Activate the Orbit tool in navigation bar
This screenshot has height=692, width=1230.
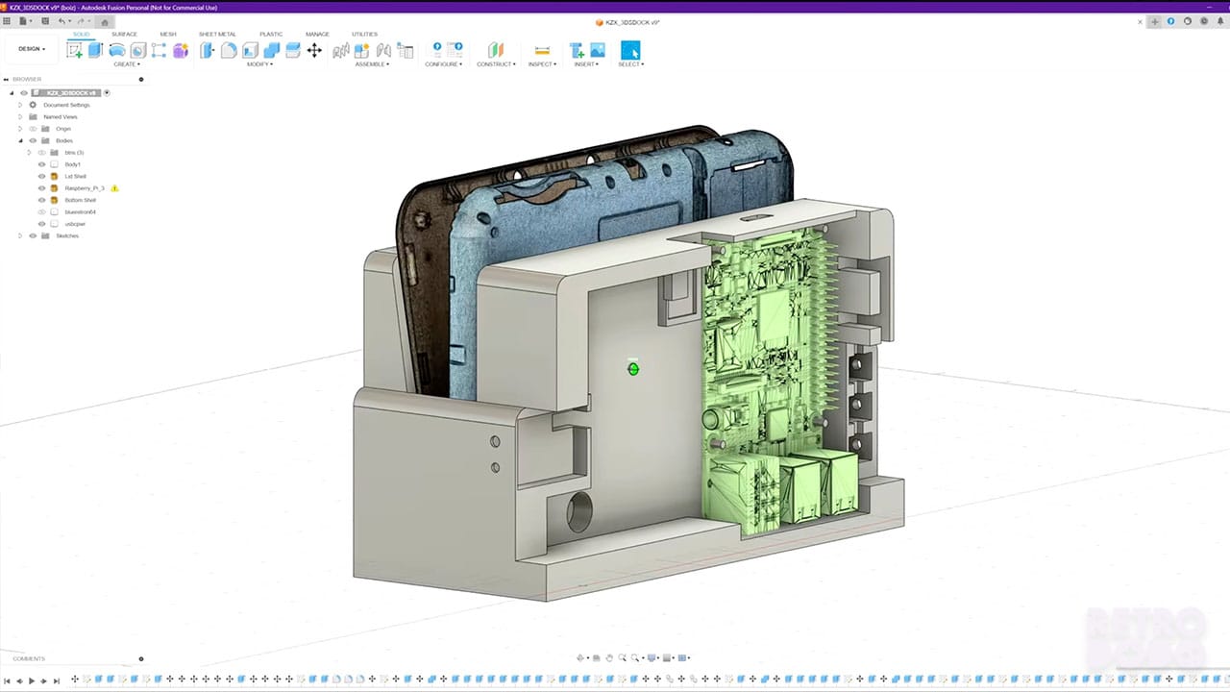[622, 657]
